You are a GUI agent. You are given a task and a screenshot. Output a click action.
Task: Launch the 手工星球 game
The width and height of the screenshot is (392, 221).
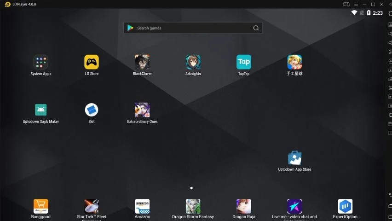tap(294, 62)
